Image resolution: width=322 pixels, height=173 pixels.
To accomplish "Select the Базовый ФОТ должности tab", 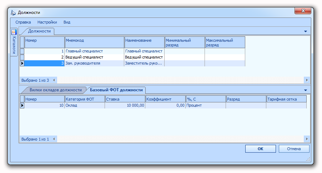I will pyautogui.click(x=116, y=90).
